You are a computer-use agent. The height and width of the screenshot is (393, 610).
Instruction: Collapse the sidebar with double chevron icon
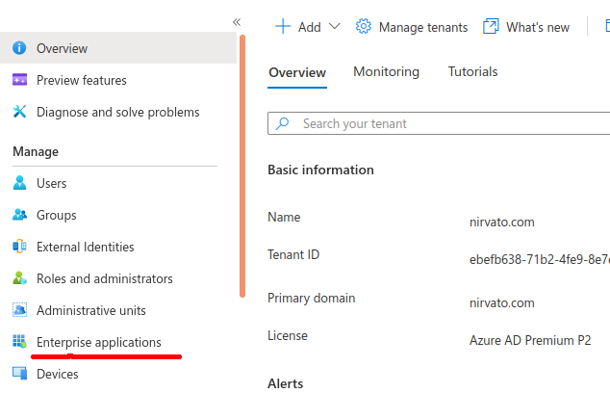click(x=237, y=22)
